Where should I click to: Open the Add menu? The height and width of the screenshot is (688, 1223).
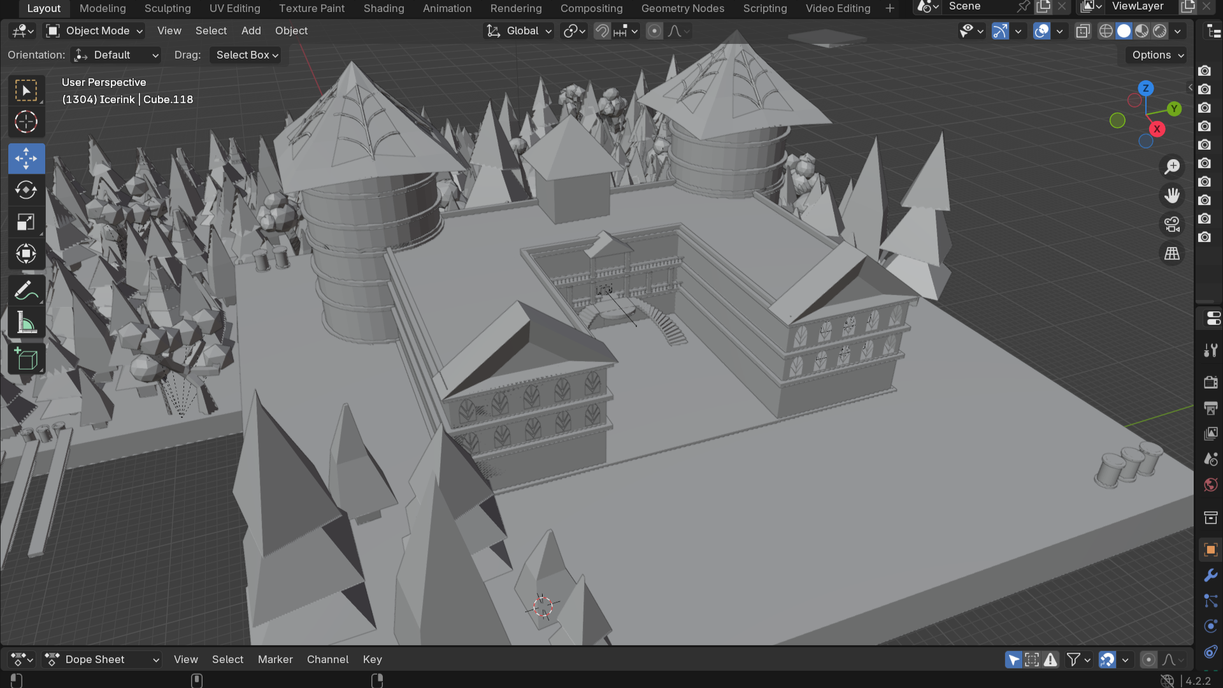point(251,31)
